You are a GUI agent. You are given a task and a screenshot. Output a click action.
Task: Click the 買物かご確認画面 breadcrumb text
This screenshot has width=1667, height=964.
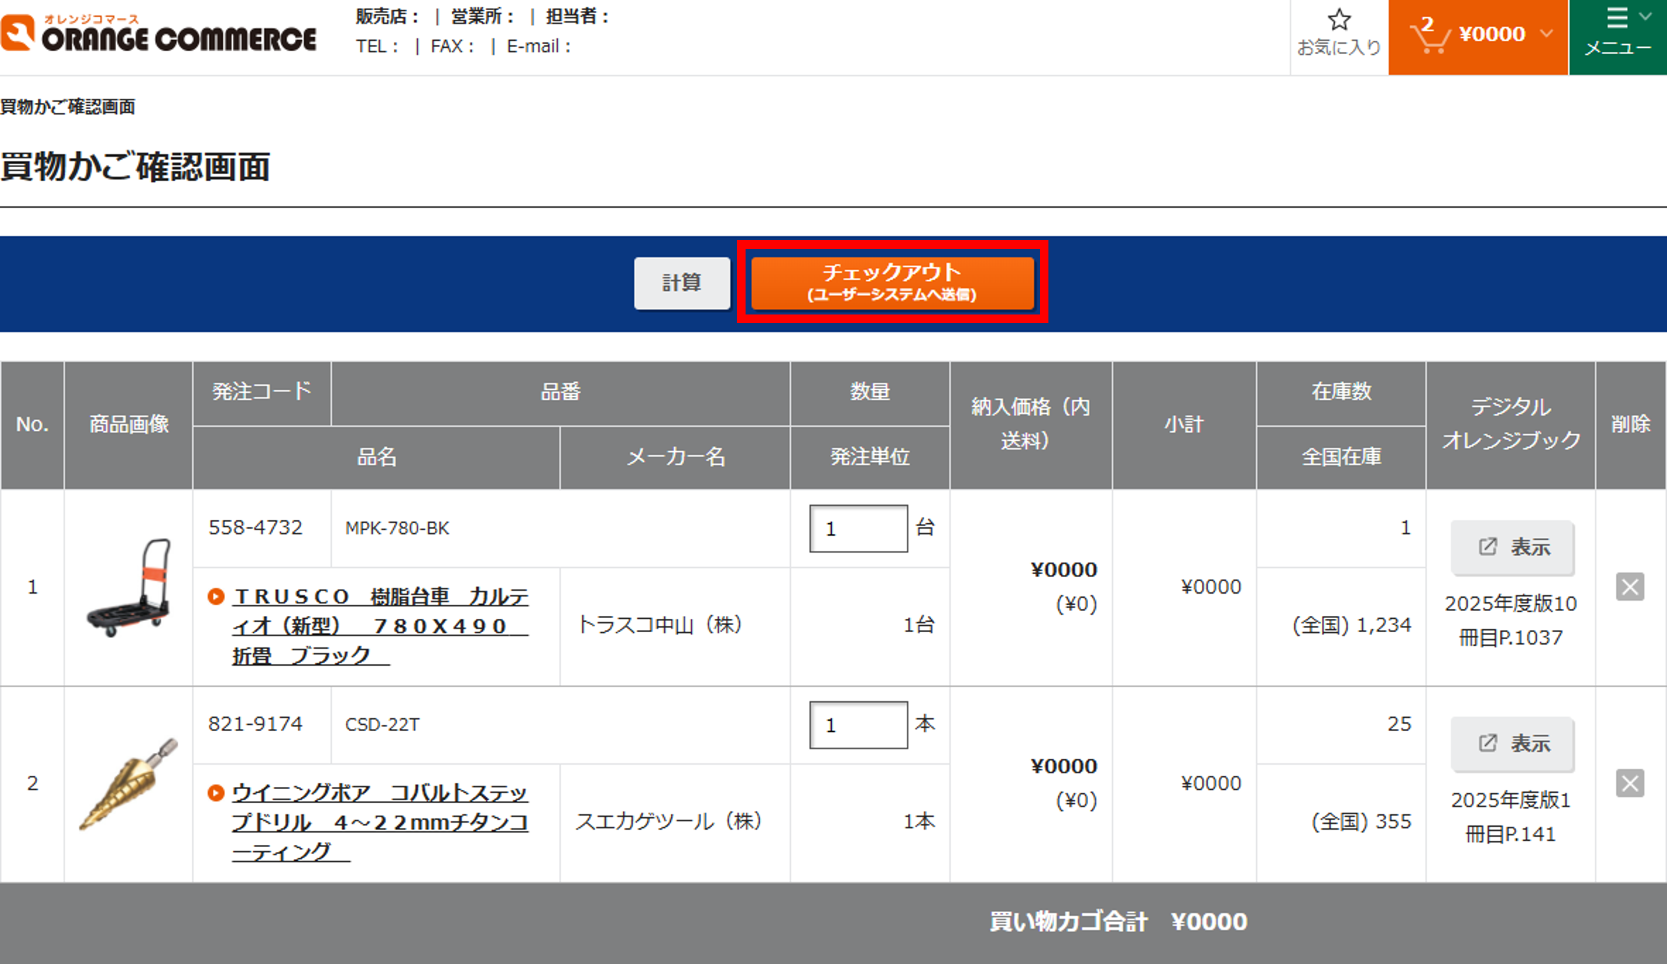point(67,107)
